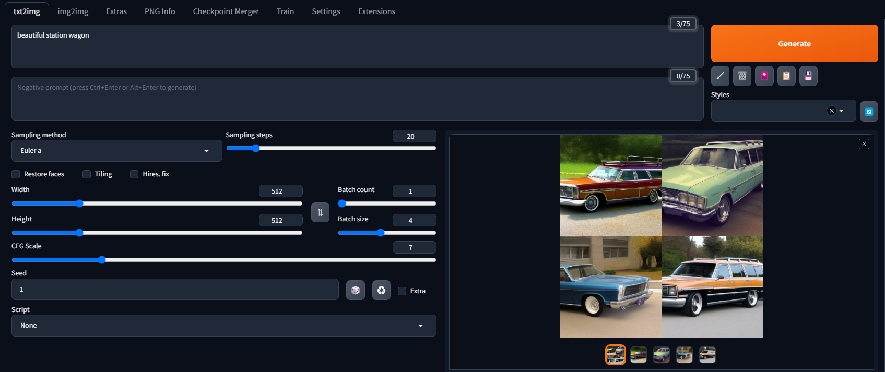Open the Checkpoint Merger tab

226,11
